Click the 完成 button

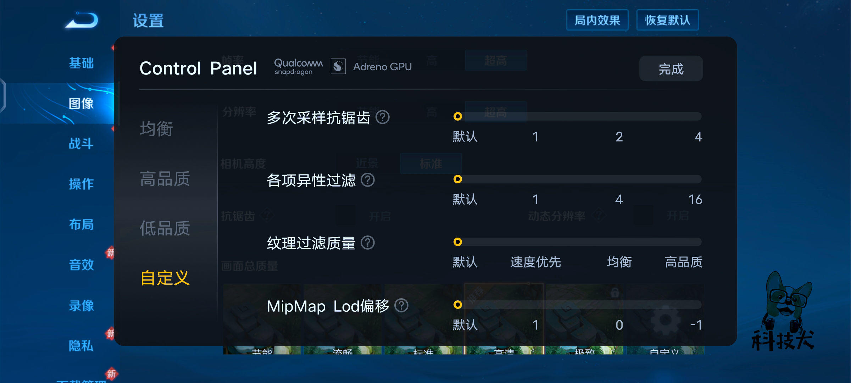tap(671, 68)
